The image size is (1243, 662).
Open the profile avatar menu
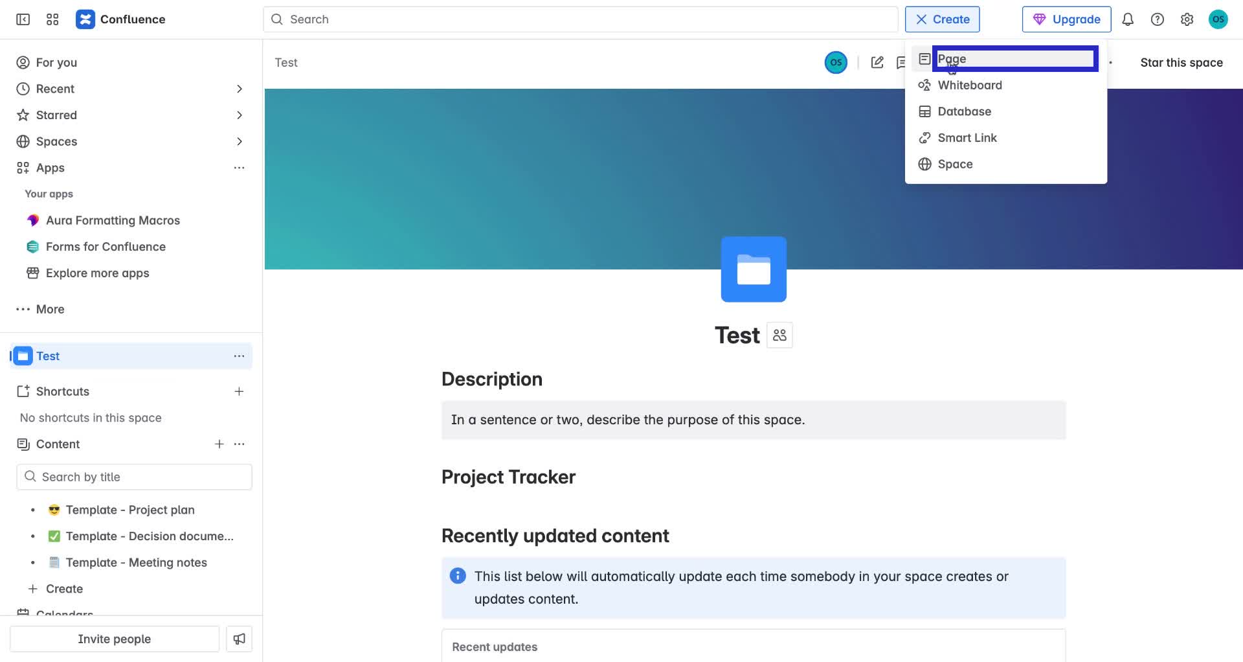pyautogui.click(x=1219, y=19)
